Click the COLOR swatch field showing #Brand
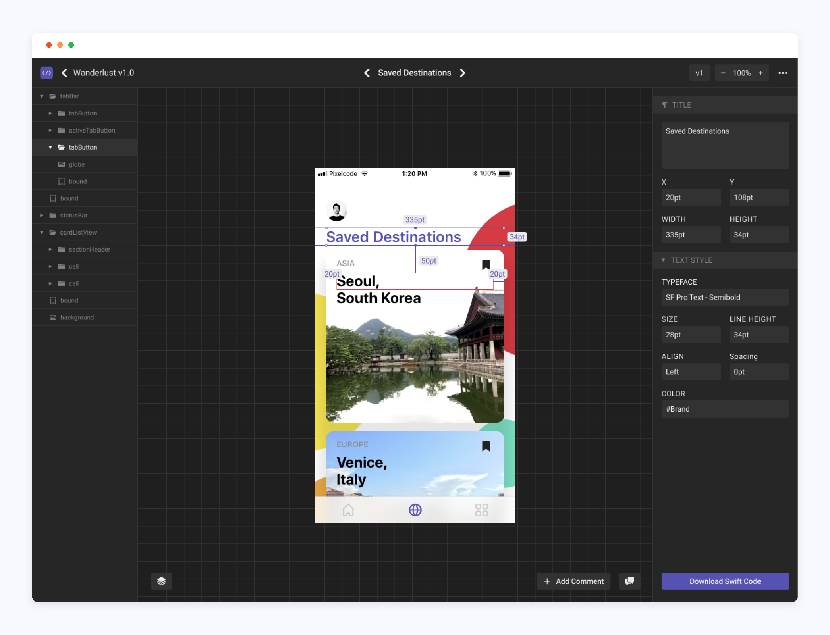The image size is (830, 635). (x=724, y=409)
